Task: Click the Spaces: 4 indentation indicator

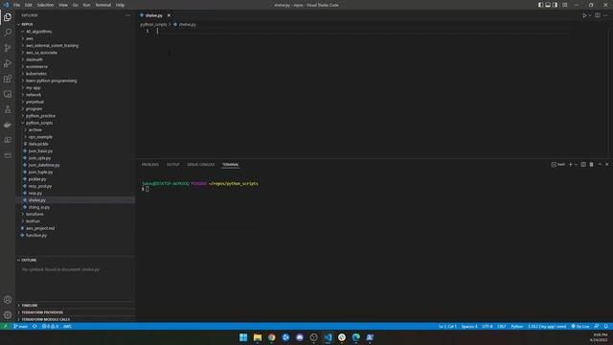Action: (468, 326)
